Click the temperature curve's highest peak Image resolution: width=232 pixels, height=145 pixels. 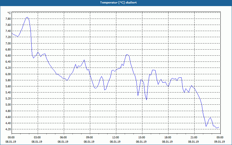click(27, 17)
